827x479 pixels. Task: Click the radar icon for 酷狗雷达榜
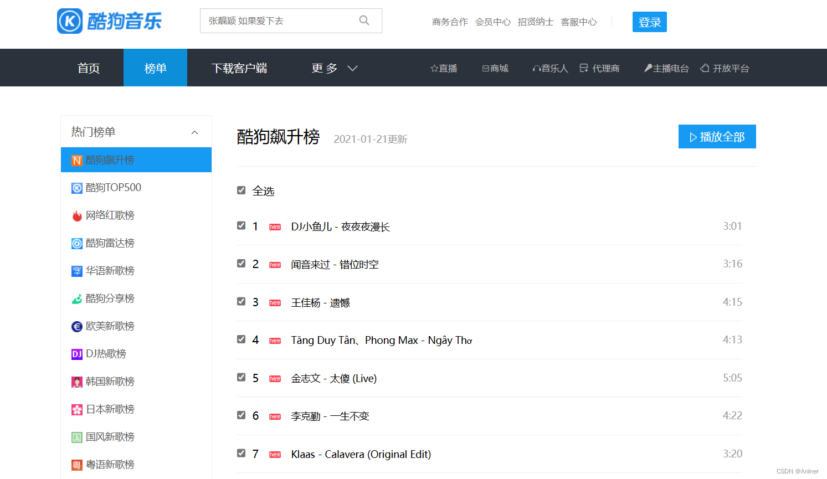[77, 244]
